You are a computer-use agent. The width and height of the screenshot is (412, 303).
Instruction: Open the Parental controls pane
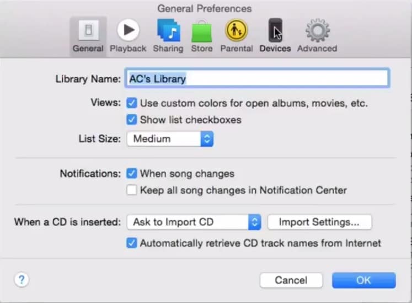tap(237, 36)
